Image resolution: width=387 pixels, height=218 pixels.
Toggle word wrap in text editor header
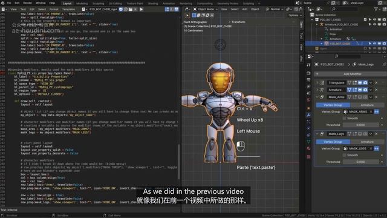(172, 10)
